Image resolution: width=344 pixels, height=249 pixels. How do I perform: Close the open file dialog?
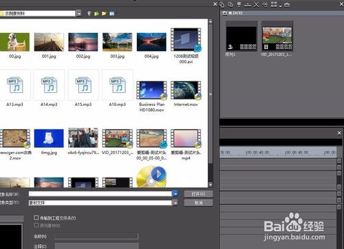(x=215, y=4)
